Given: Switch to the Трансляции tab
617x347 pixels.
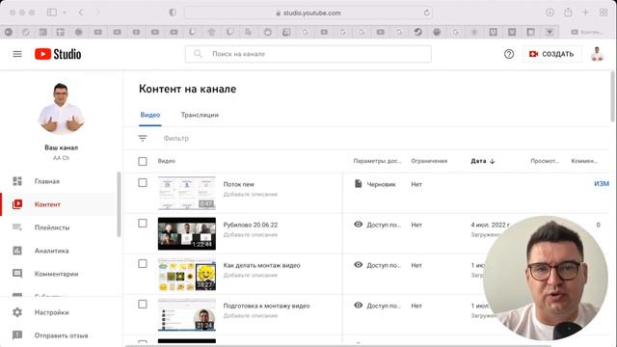Looking at the screenshot, I should coord(200,115).
